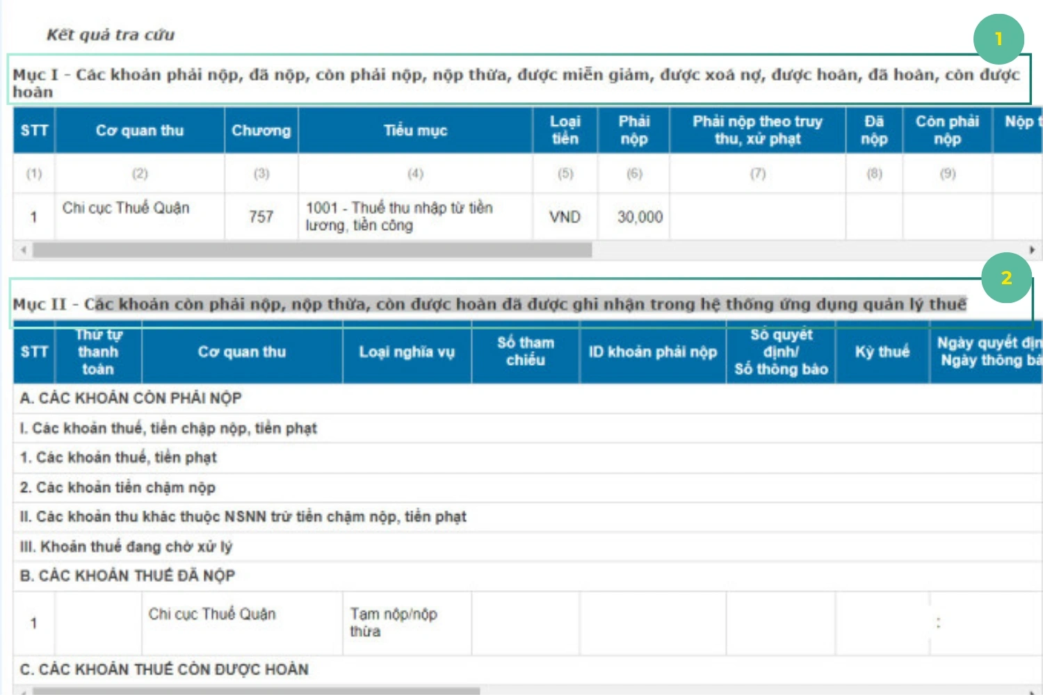
Task: Select the 'Đã nộp' column header
Action: coord(874,130)
